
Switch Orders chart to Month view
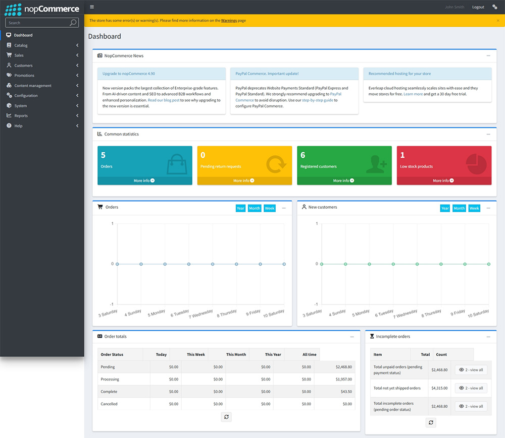click(x=255, y=208)
